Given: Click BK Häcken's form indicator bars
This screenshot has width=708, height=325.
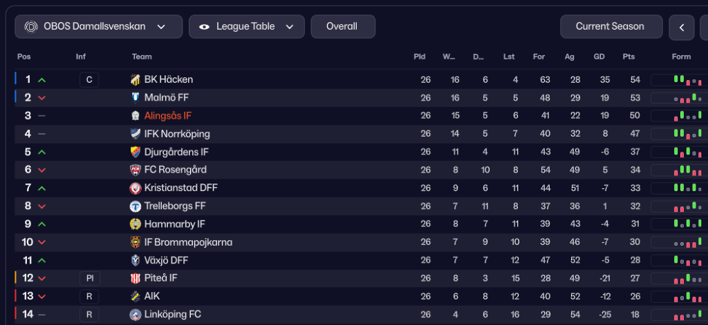Looking at the screenshot, I should 679,80.
